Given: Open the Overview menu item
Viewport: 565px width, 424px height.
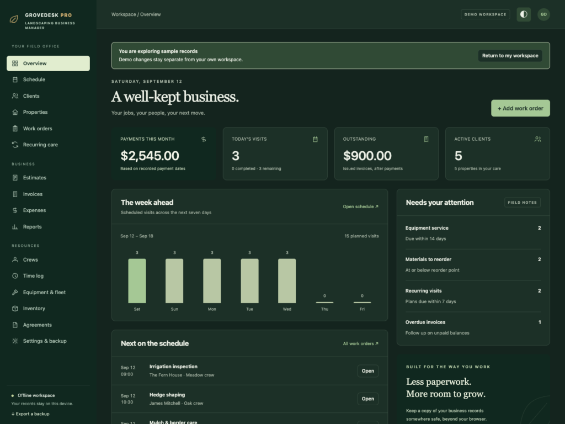Looking at the screenshot, I should pos(49,63).
